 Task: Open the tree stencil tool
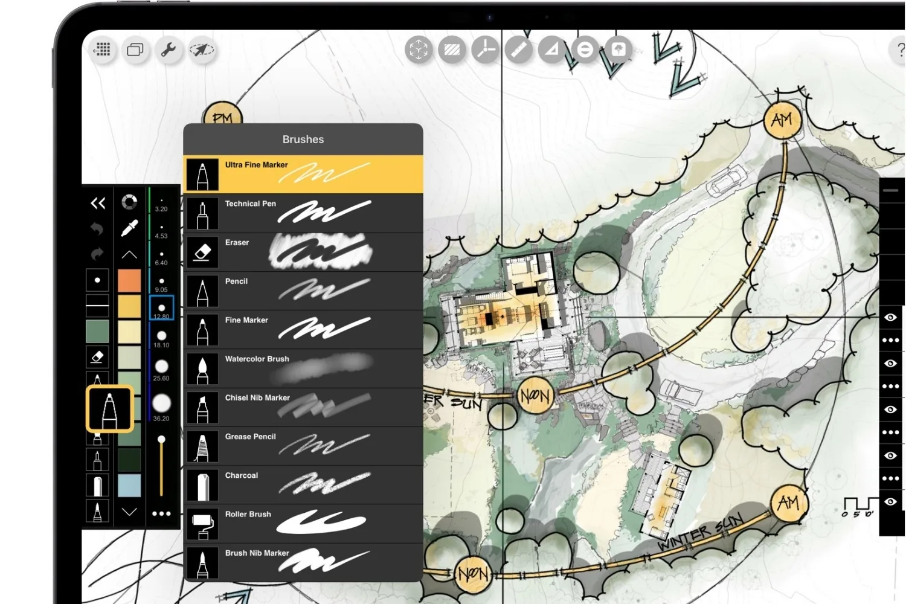click(x=618, y=50)
